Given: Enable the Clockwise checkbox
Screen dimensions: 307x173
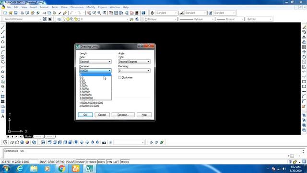Looking at the screenshot, I should point(119,77).
